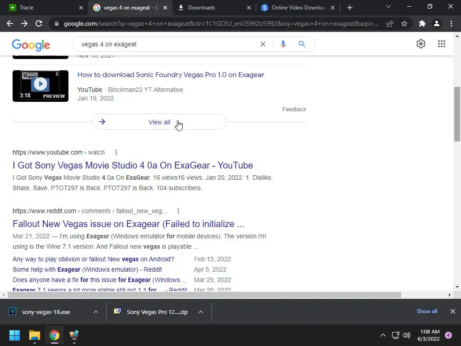This screenshot has width=461, height=346.
Task: Open Sonic Foundry Vegas Pro 1.0 video link
Action: pos(171,75)
